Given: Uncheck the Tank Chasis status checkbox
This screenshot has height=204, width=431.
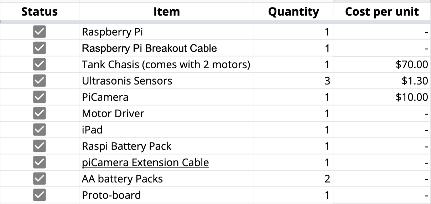Looking at the screenshot, I should click(39, 64).
